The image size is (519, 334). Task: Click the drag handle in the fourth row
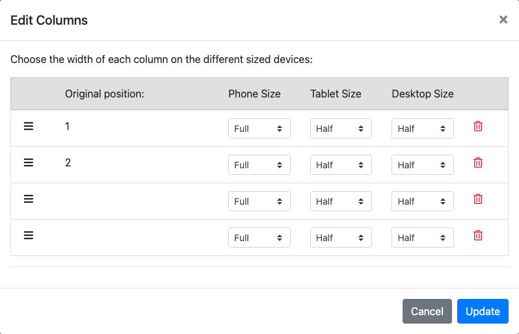click(x=29, y=236)
